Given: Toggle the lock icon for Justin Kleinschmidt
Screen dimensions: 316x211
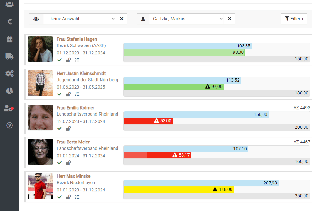Looking at the screenshot, I should point(68,94).
